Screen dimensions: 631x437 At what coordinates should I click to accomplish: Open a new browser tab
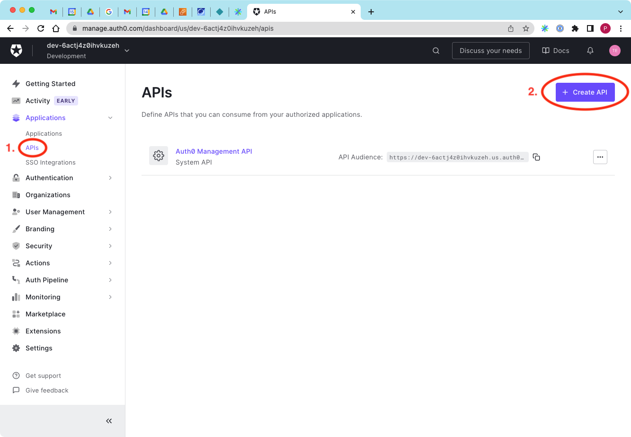pos(371,12)
